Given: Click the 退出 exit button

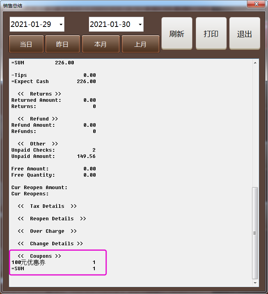Looking at the screenshot, I should click(x=245, y=34).
